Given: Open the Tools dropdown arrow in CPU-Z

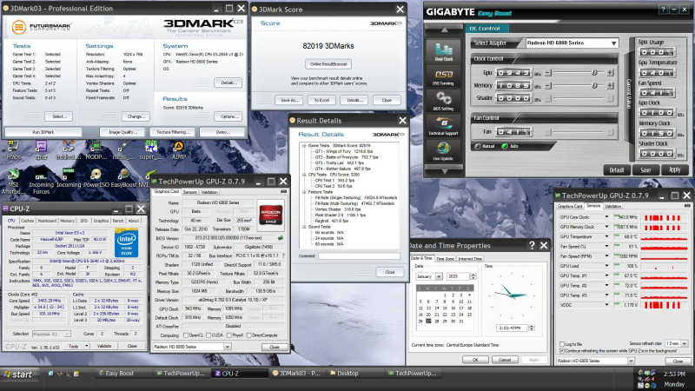Looking at the screenshot, I should pos(87,346).
